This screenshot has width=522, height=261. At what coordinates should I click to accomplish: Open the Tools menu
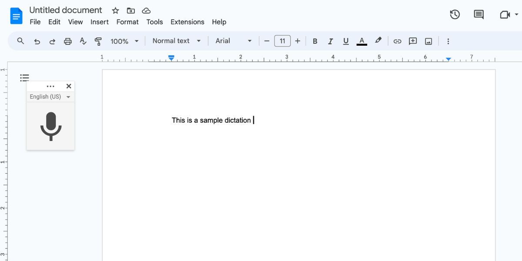(154, 22)
